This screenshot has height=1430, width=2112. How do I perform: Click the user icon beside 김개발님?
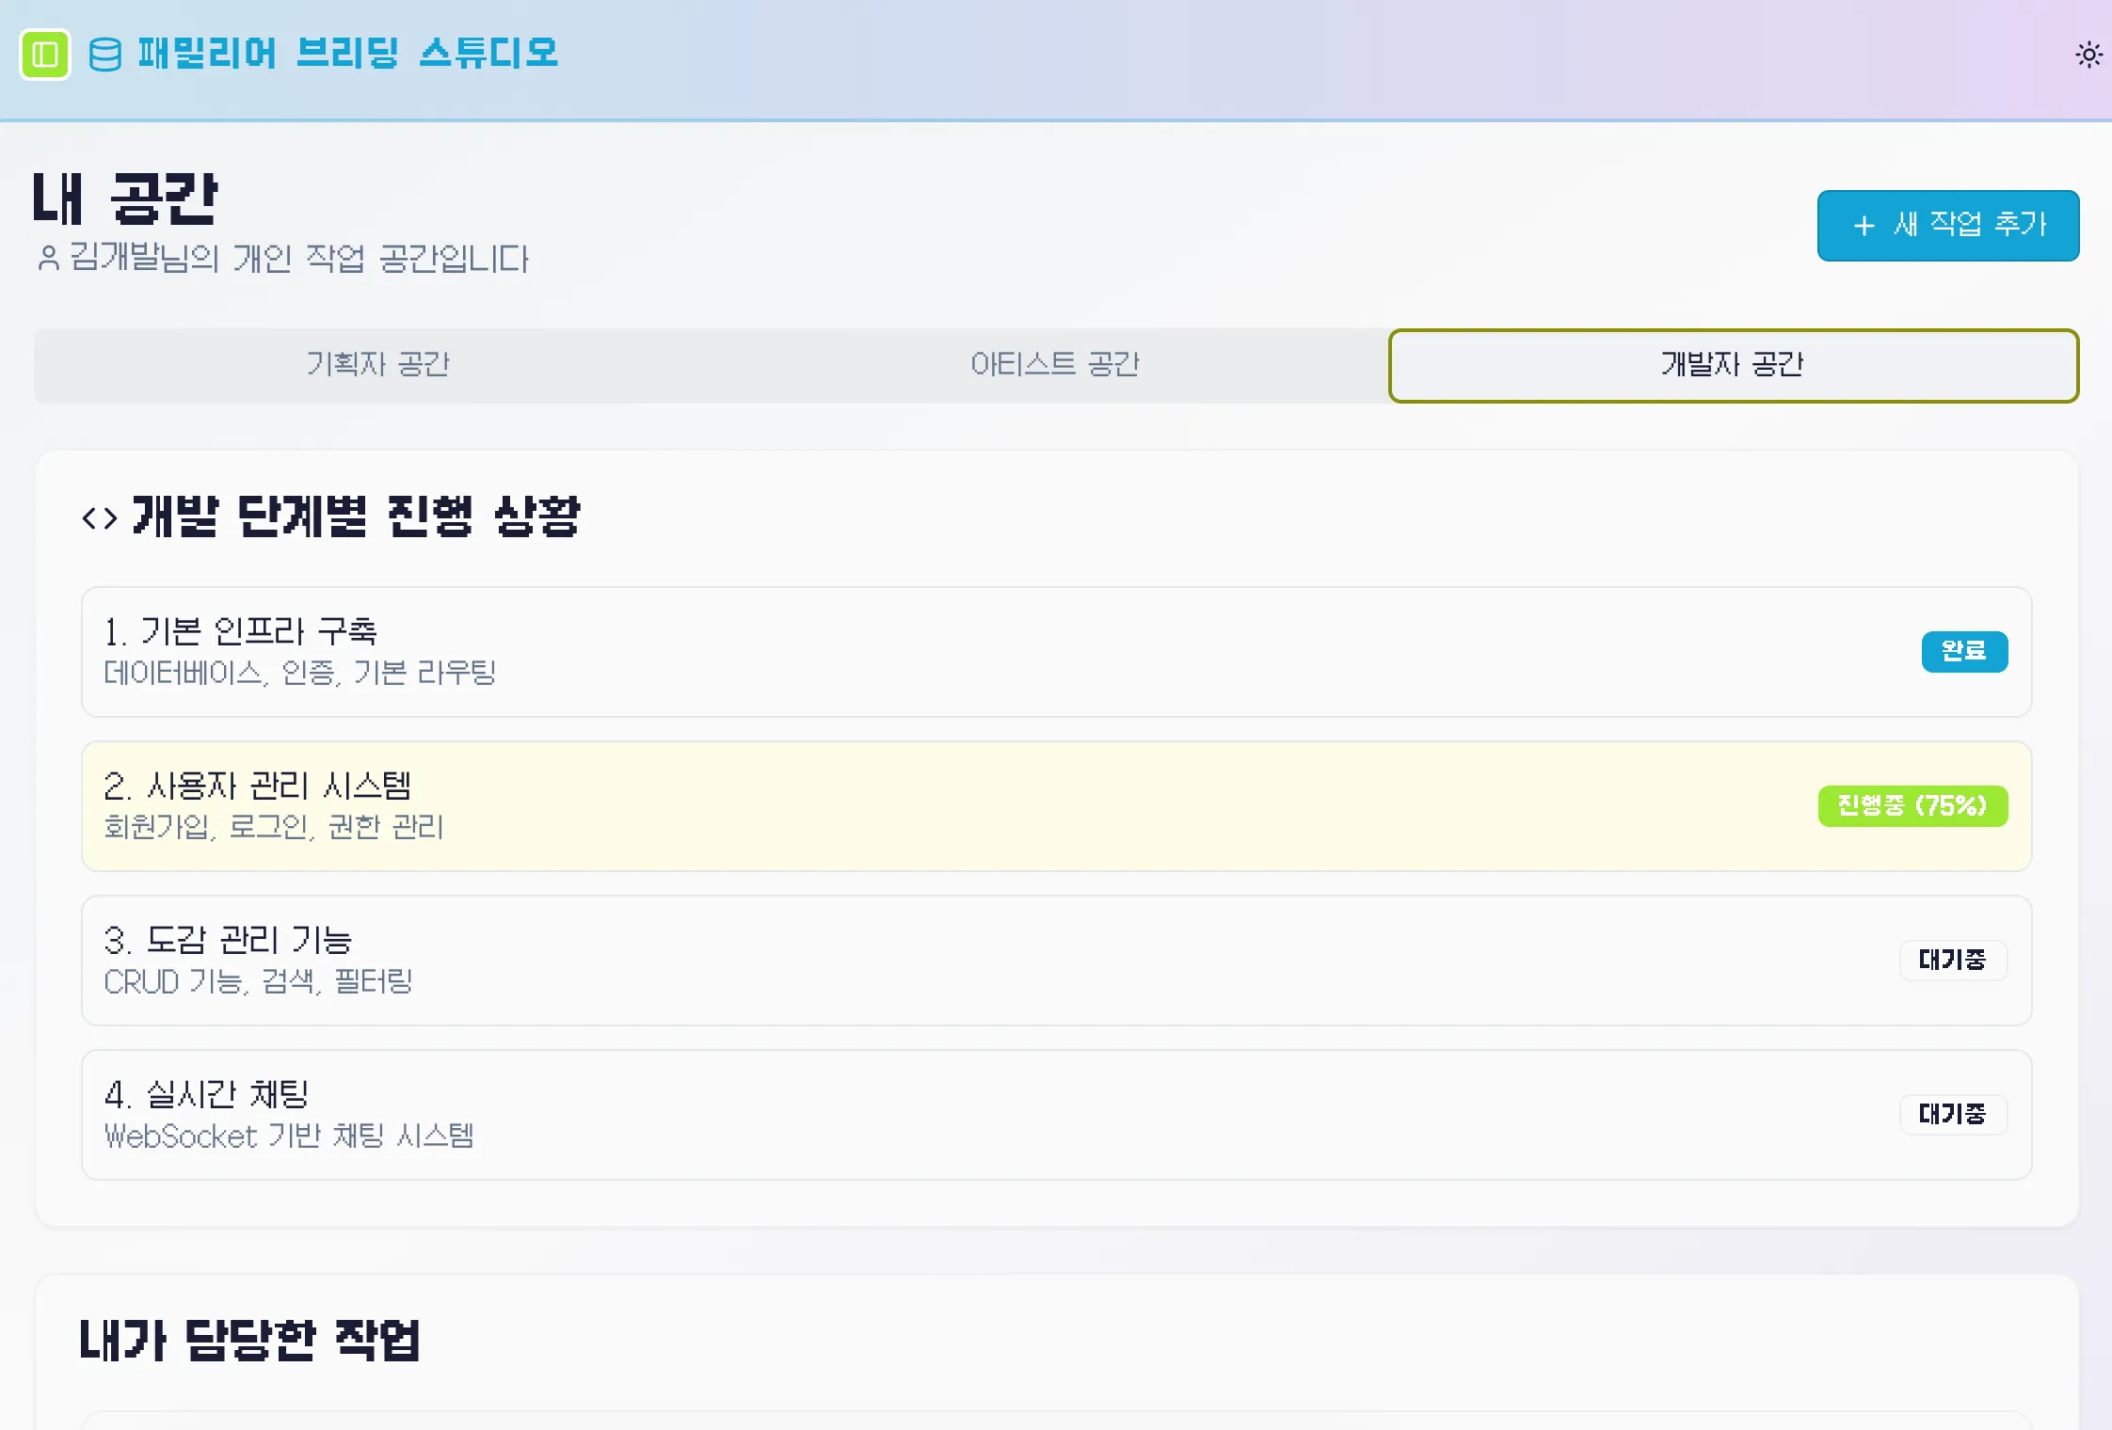click(x=49, y=258)
